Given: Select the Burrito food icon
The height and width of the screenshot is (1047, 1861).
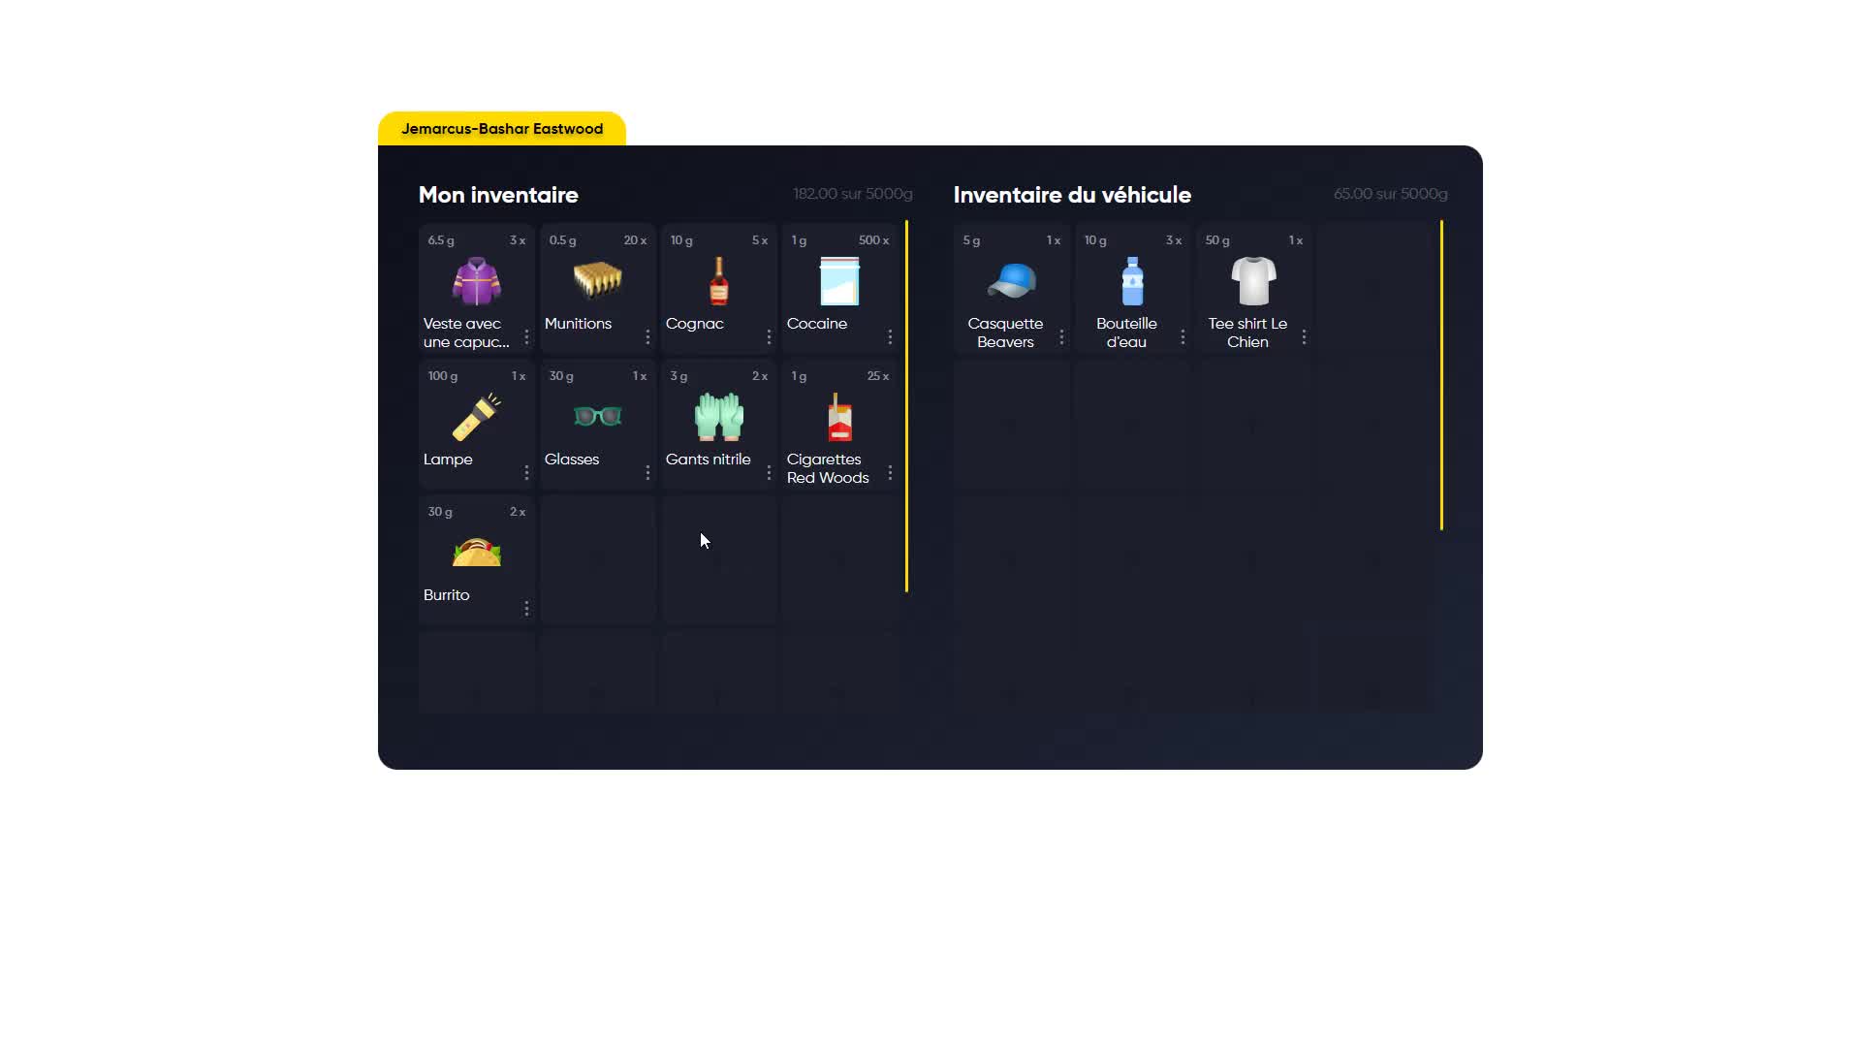Looking at the screenshot, I should point(476,553).
